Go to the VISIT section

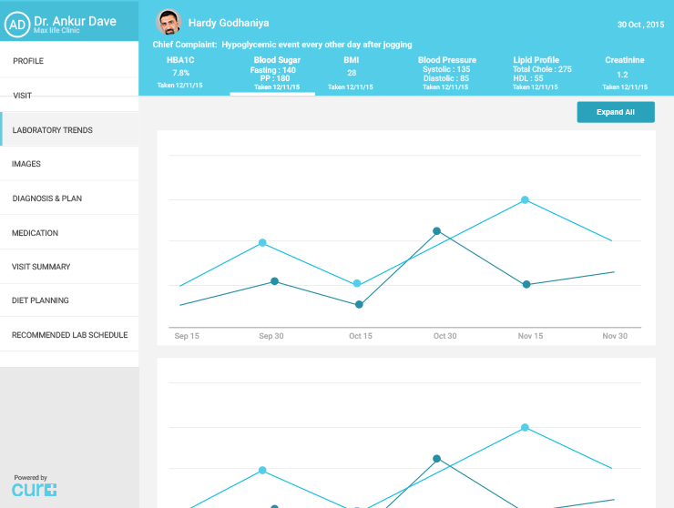69,96
